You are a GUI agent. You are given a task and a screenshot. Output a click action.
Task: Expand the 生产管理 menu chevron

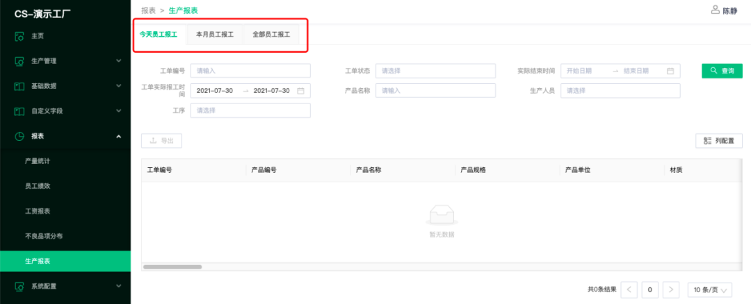[118, 61]
